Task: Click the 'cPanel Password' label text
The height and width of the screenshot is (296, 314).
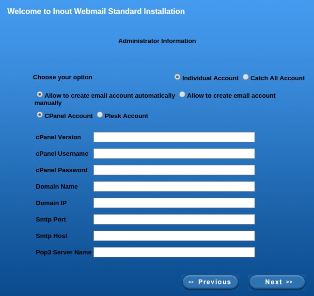Action: 62,170
